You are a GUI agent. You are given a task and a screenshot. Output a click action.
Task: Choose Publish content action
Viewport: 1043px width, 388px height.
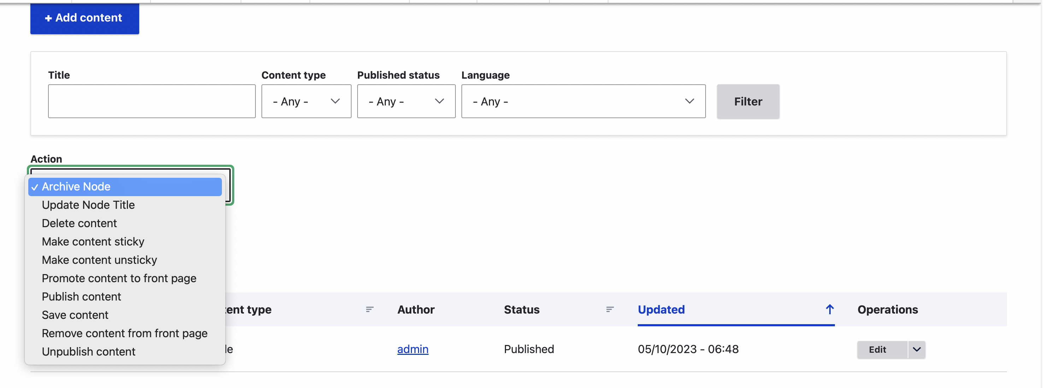(x=81, y=297)
